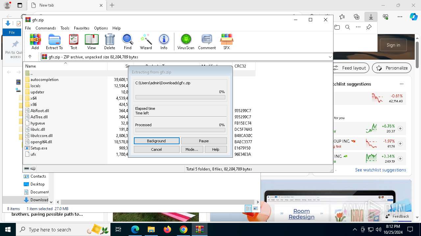Screen dimensions: 421x236
Task: Open Feed layout options
Action: [350, 68]
